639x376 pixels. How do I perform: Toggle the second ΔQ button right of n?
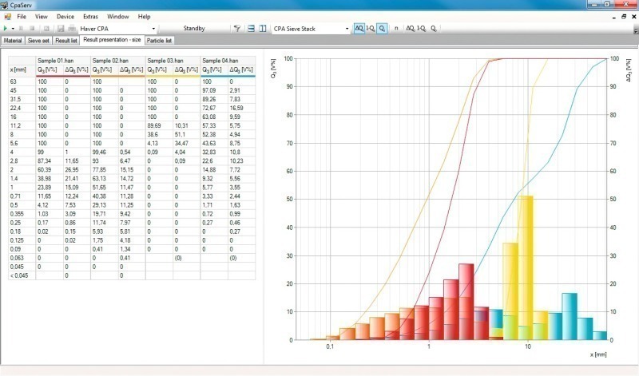click(x=411, y=28)
